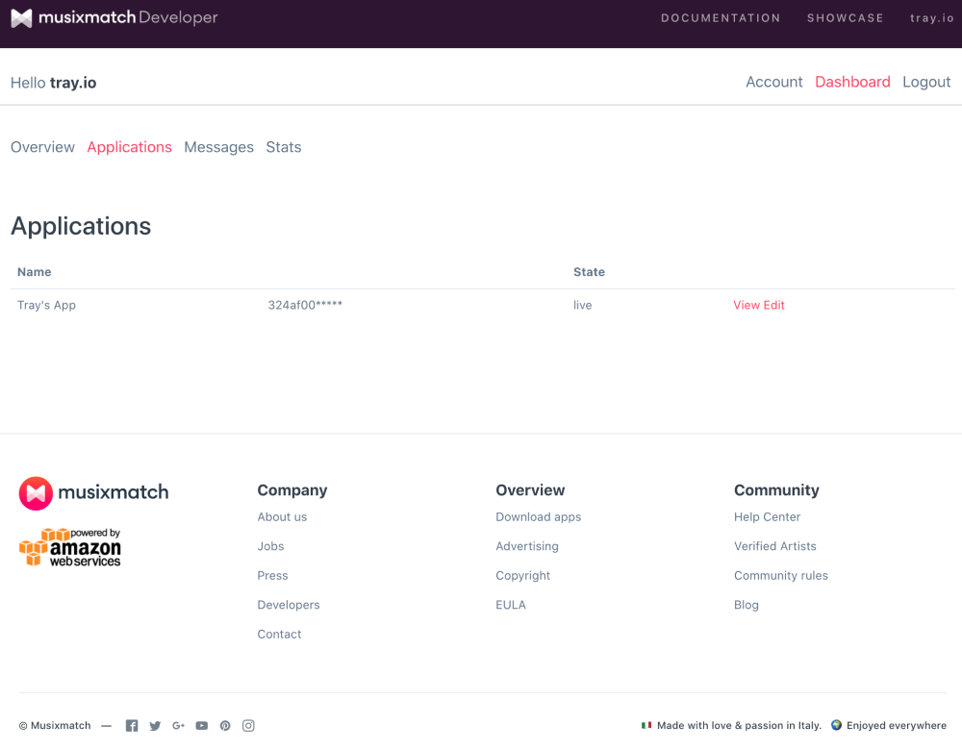The width and height of the screenshot is (962, 750).
Task: Go to the Stats tab
Action: point(284,147)
